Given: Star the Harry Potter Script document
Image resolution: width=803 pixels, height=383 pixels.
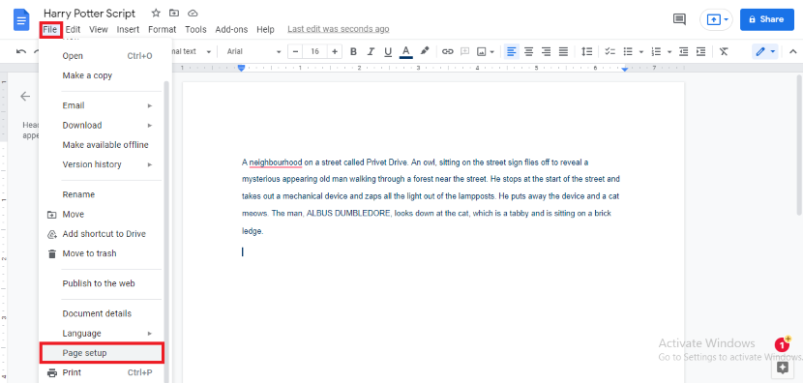Looking at the screenshot, I should (156, 13).
